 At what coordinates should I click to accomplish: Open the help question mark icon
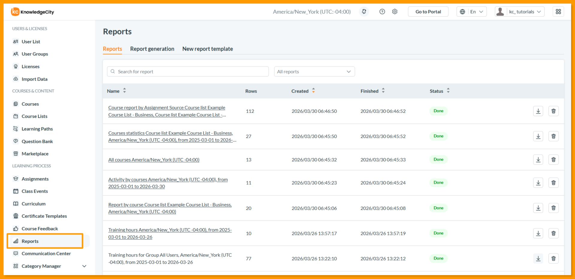click(x=382, y=12)
